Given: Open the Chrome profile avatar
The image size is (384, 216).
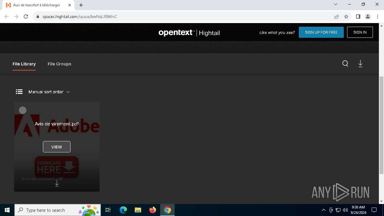Looking at the screenshot, I should pyautogui.click(x=368, y=16).
